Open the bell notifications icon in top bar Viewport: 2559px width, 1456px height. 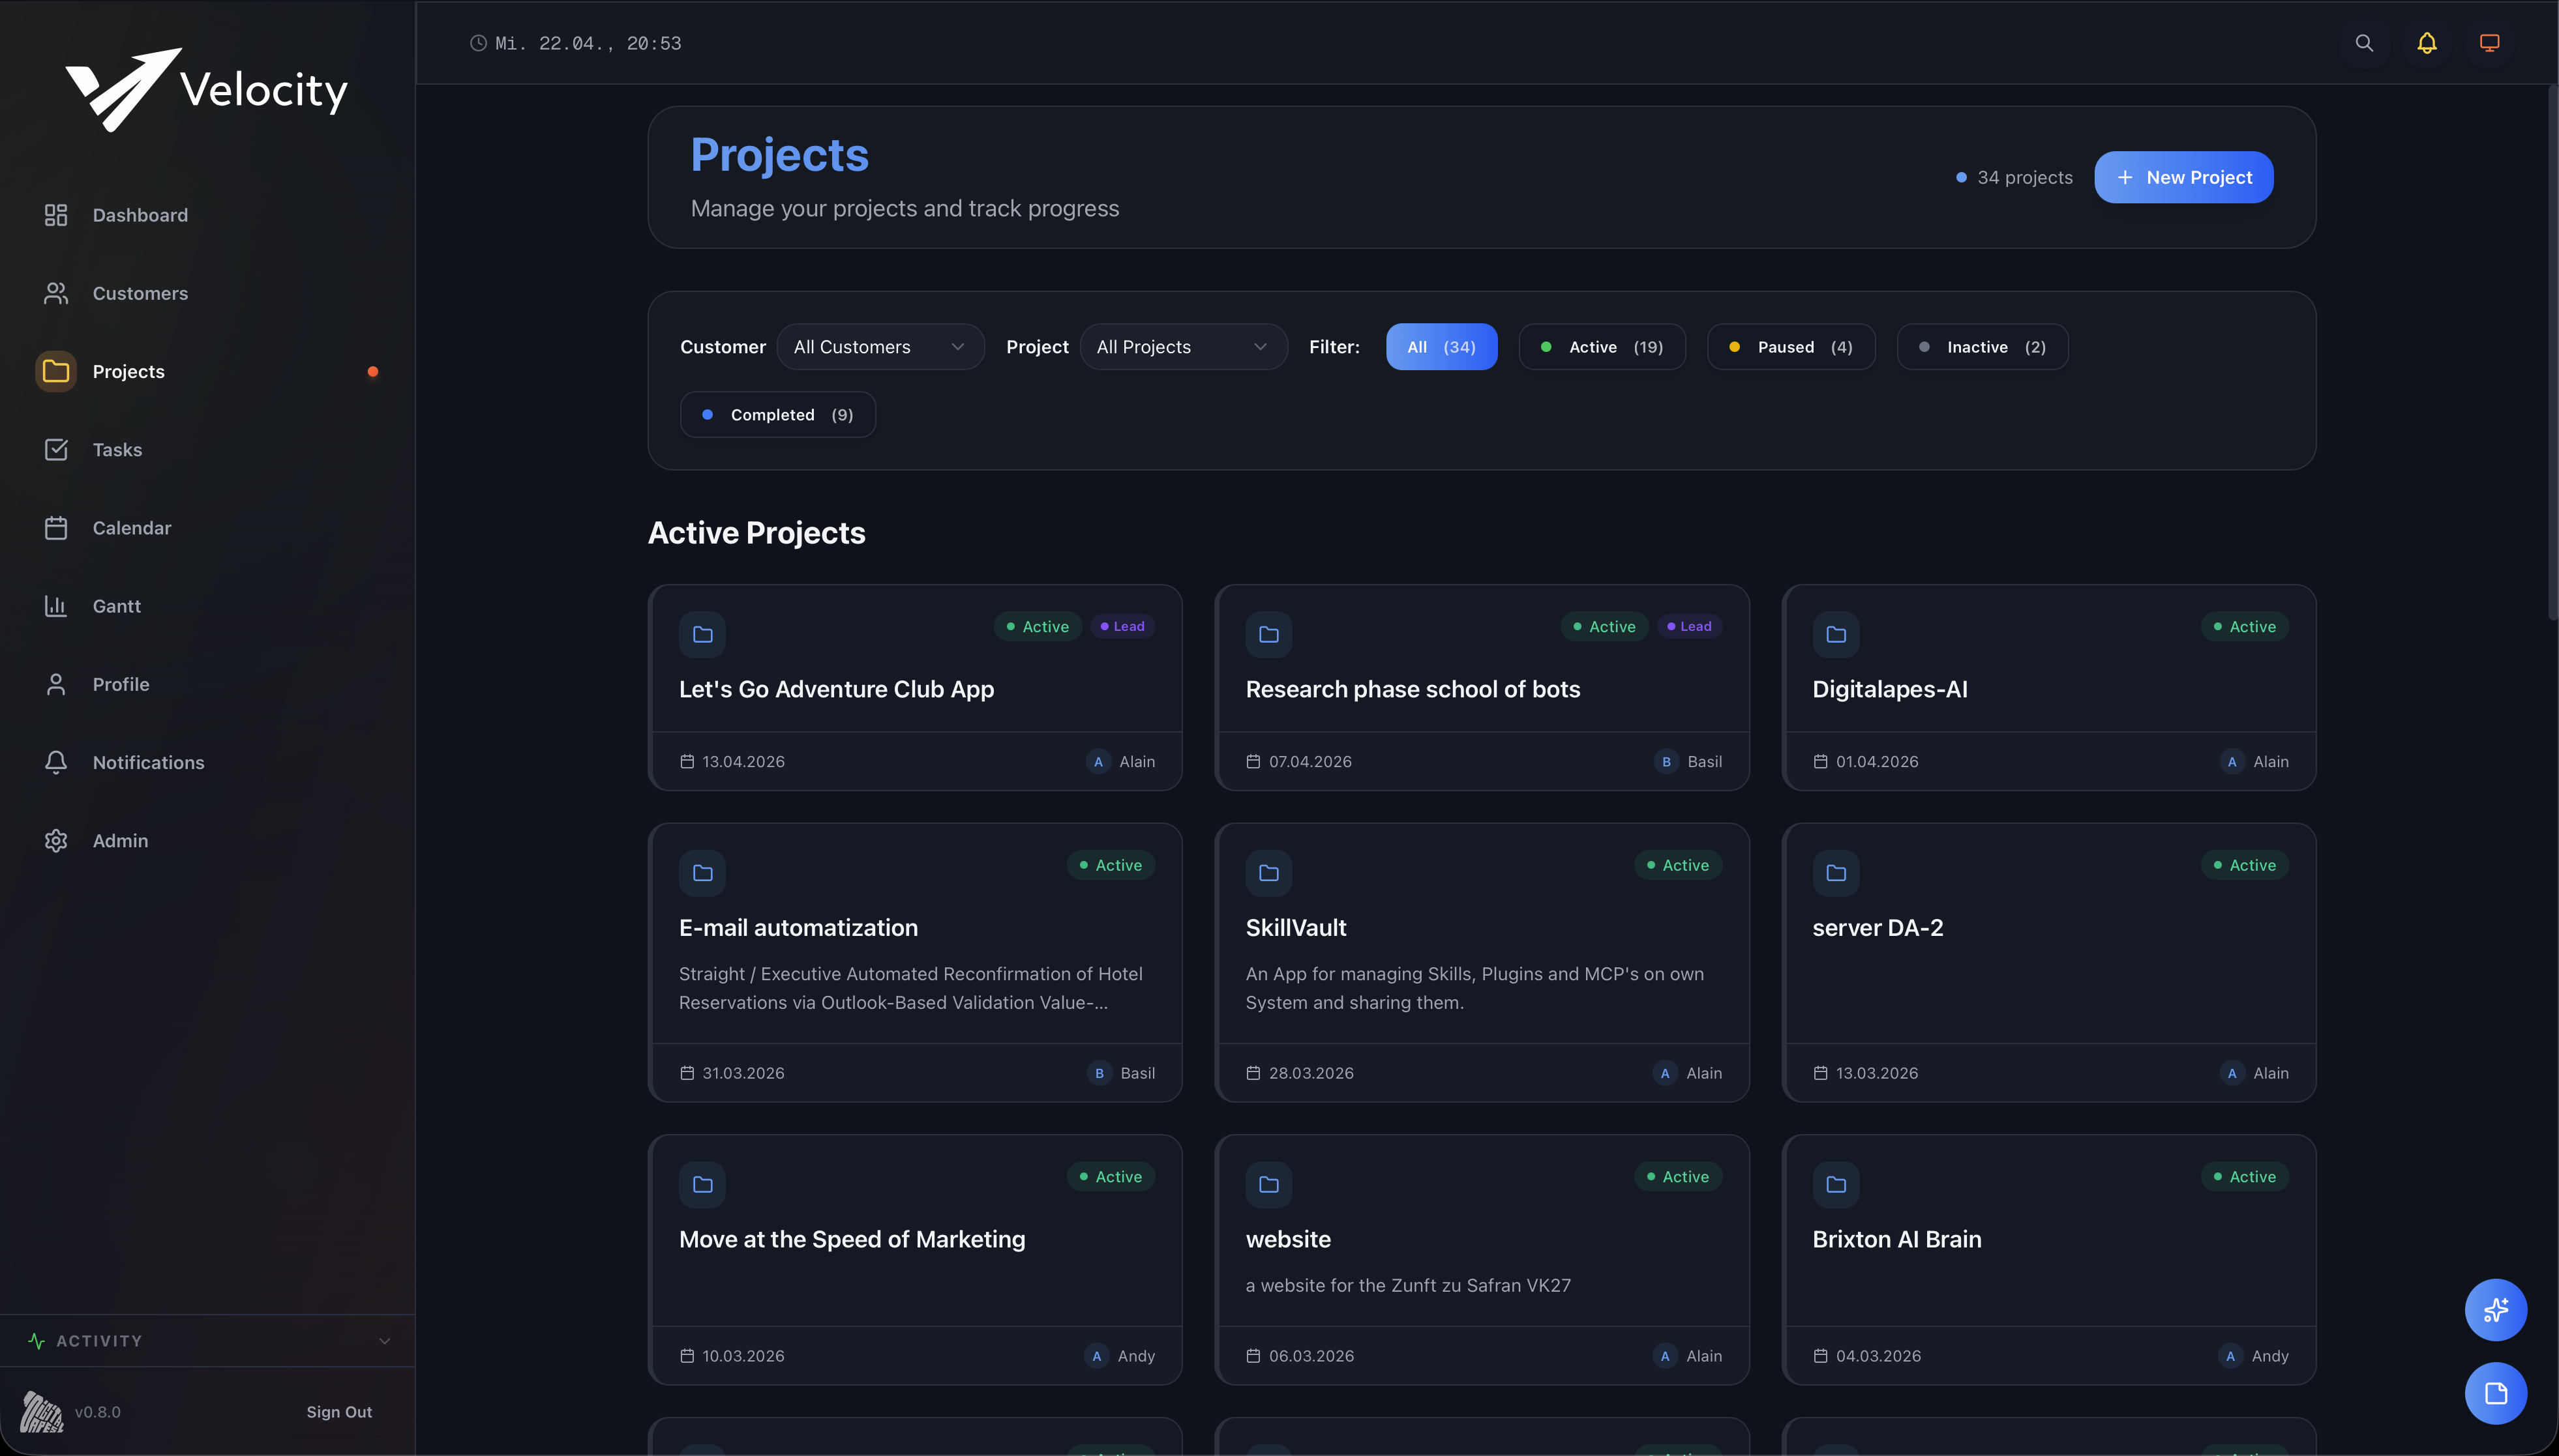click(x=2427, y=43)
